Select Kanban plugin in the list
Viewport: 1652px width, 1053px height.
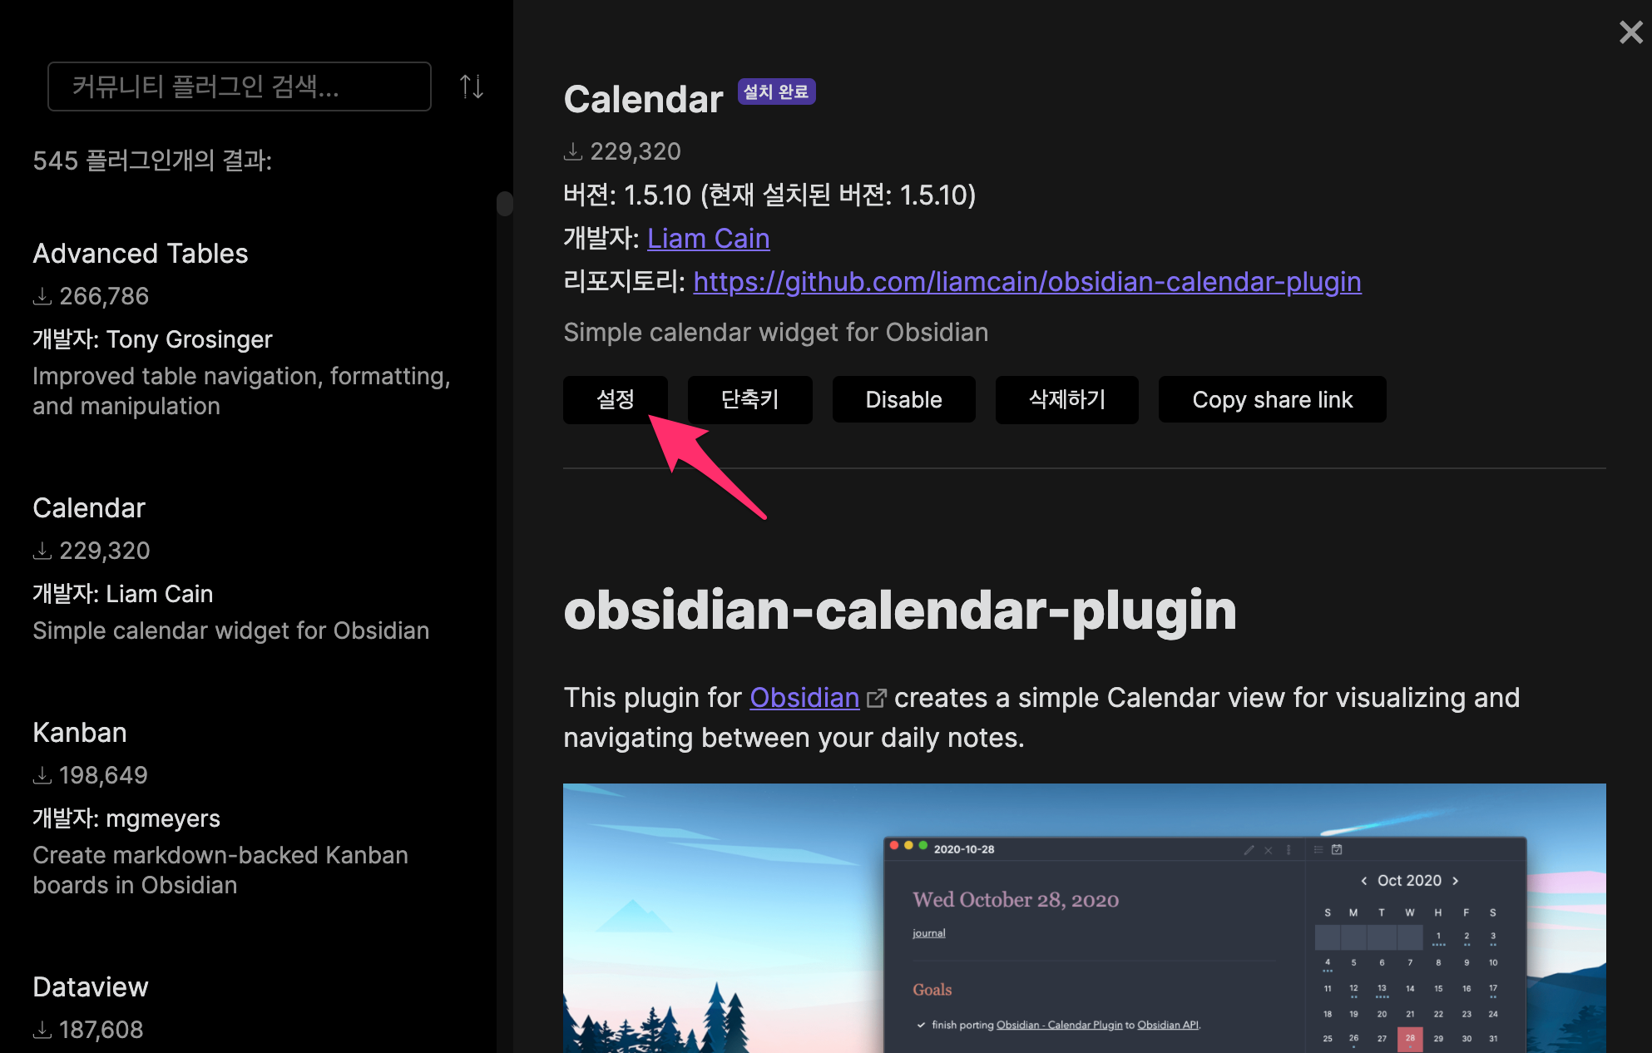[80, 733]
